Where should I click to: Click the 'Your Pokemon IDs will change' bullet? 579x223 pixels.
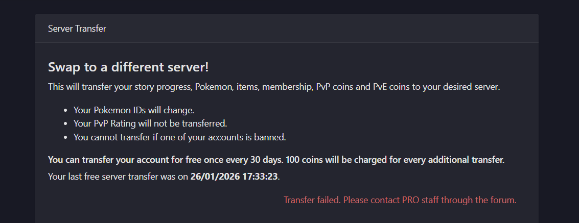click(x=134, y=110)
